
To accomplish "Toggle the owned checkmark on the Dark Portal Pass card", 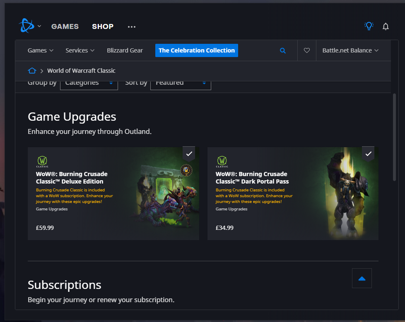I will 368,154.
